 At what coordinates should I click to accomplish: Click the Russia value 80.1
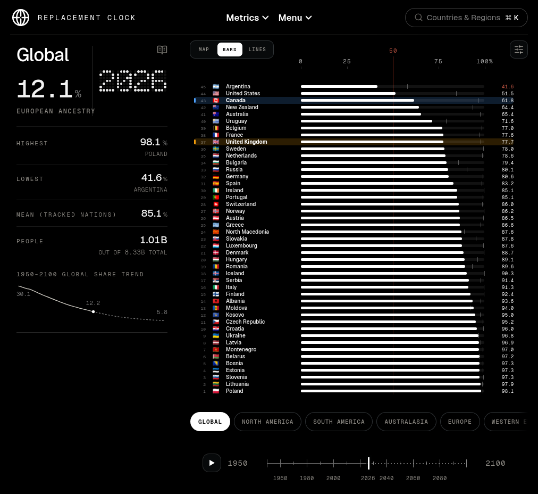508,170
